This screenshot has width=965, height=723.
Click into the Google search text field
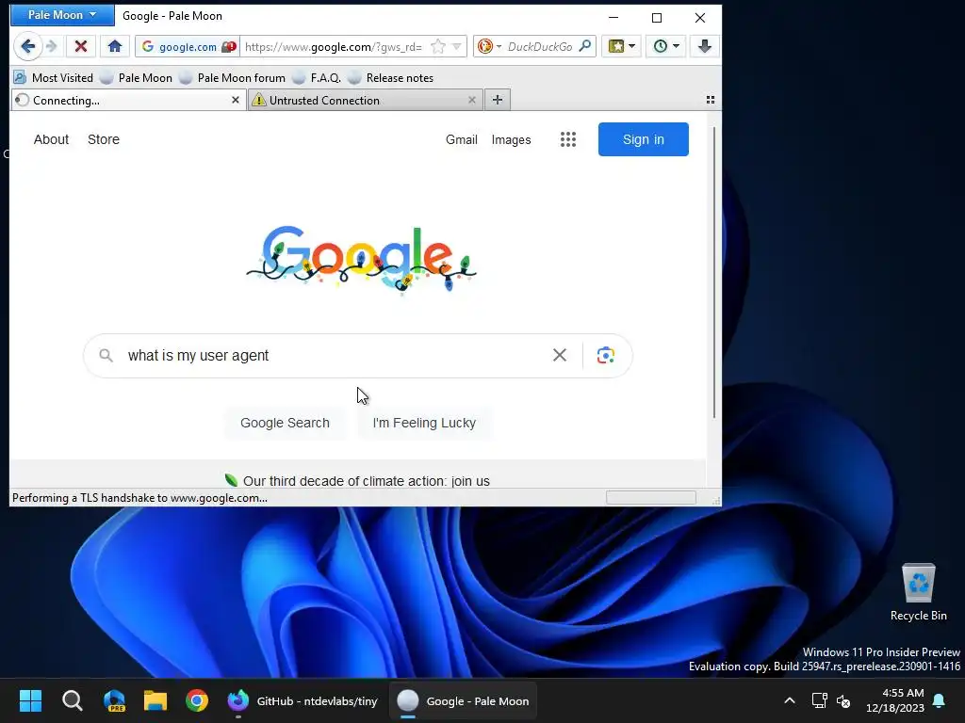click(333, 355)
